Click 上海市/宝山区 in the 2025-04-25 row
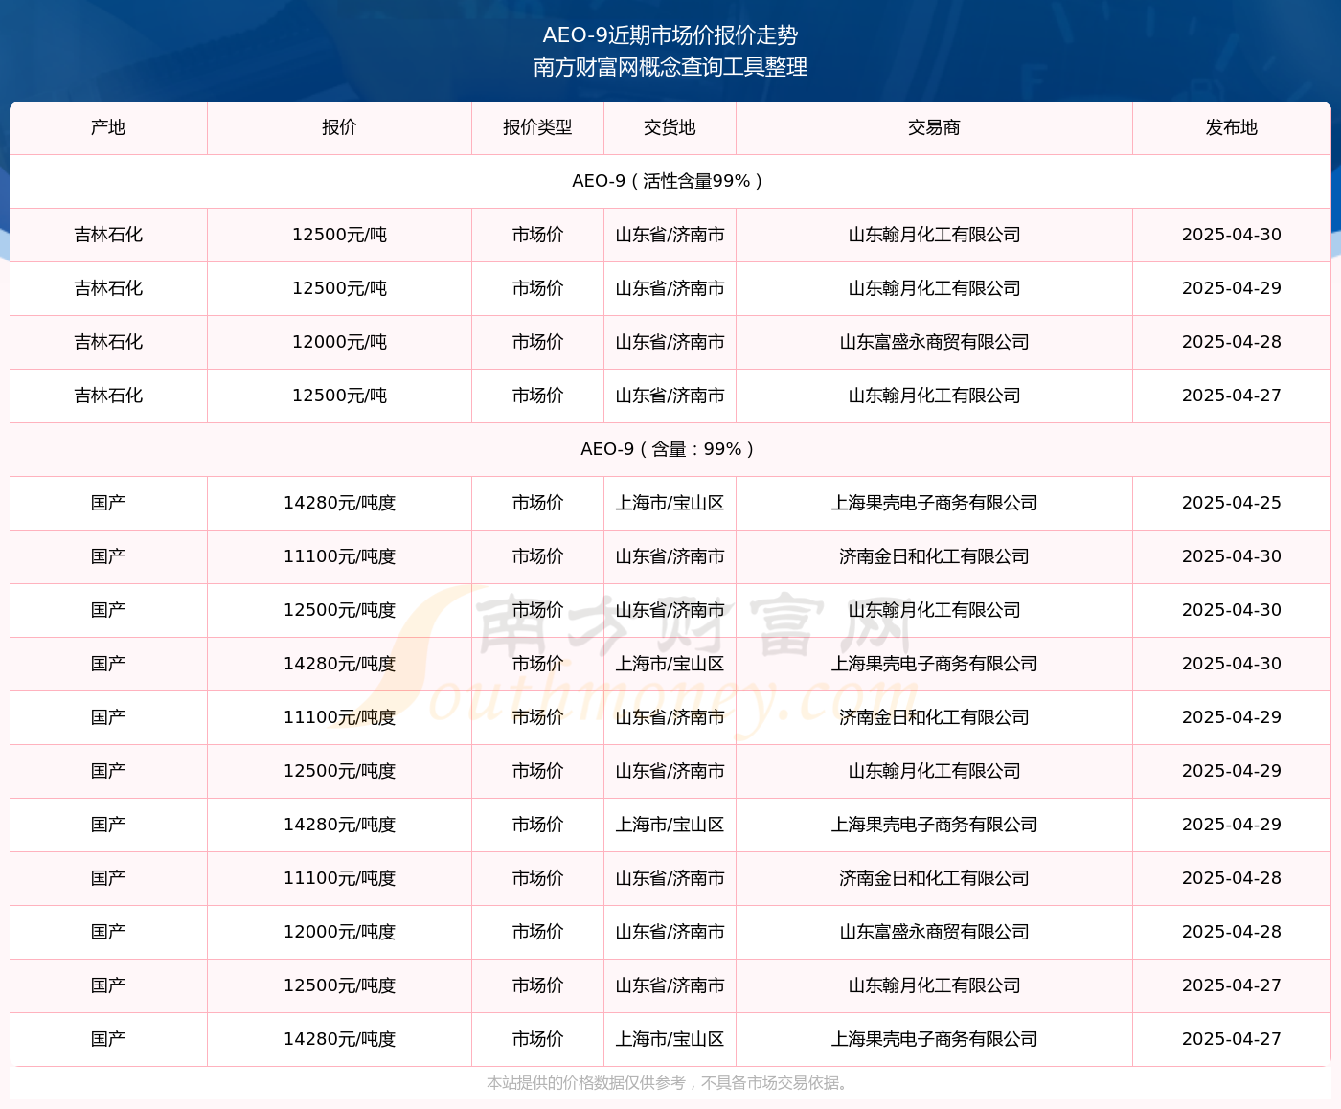 [x=670, y=503]
